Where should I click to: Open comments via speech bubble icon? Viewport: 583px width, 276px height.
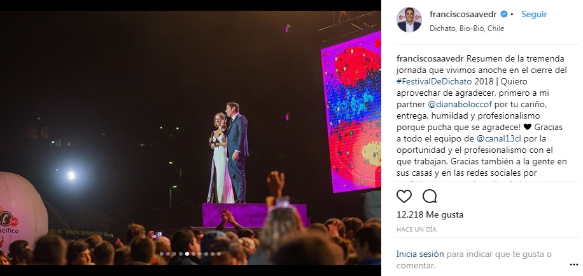(x=430, y=195)
